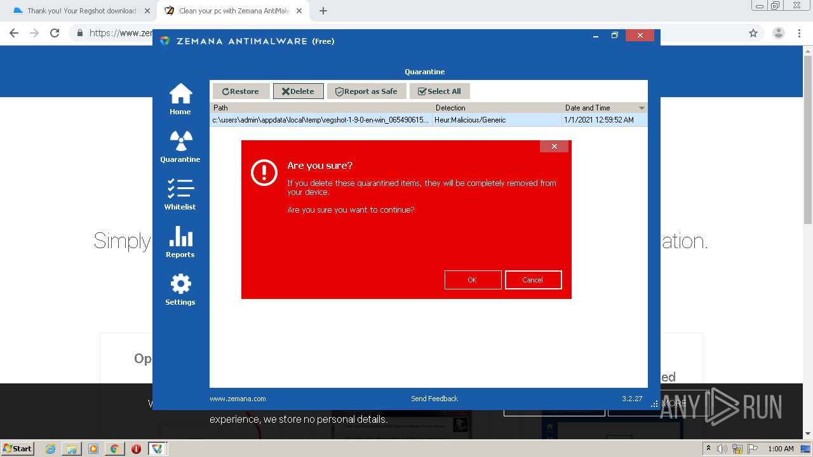Click Select All button

click(440, 91)
